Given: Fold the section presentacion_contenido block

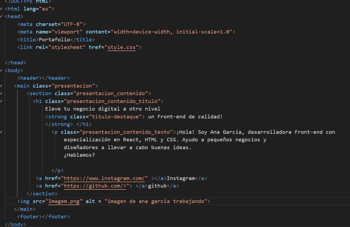Looking at the screenshot, I should [1, 94].
